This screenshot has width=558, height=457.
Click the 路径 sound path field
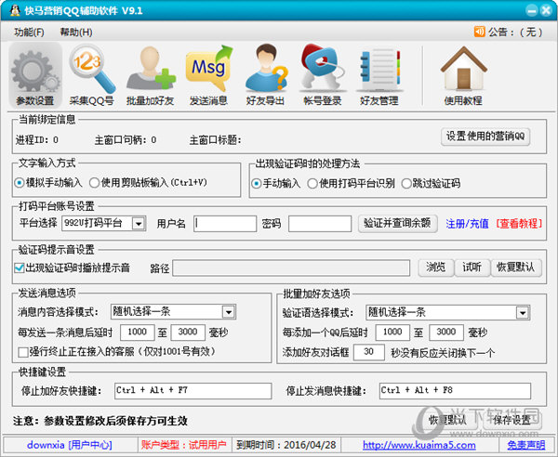(x=291, y=268)
